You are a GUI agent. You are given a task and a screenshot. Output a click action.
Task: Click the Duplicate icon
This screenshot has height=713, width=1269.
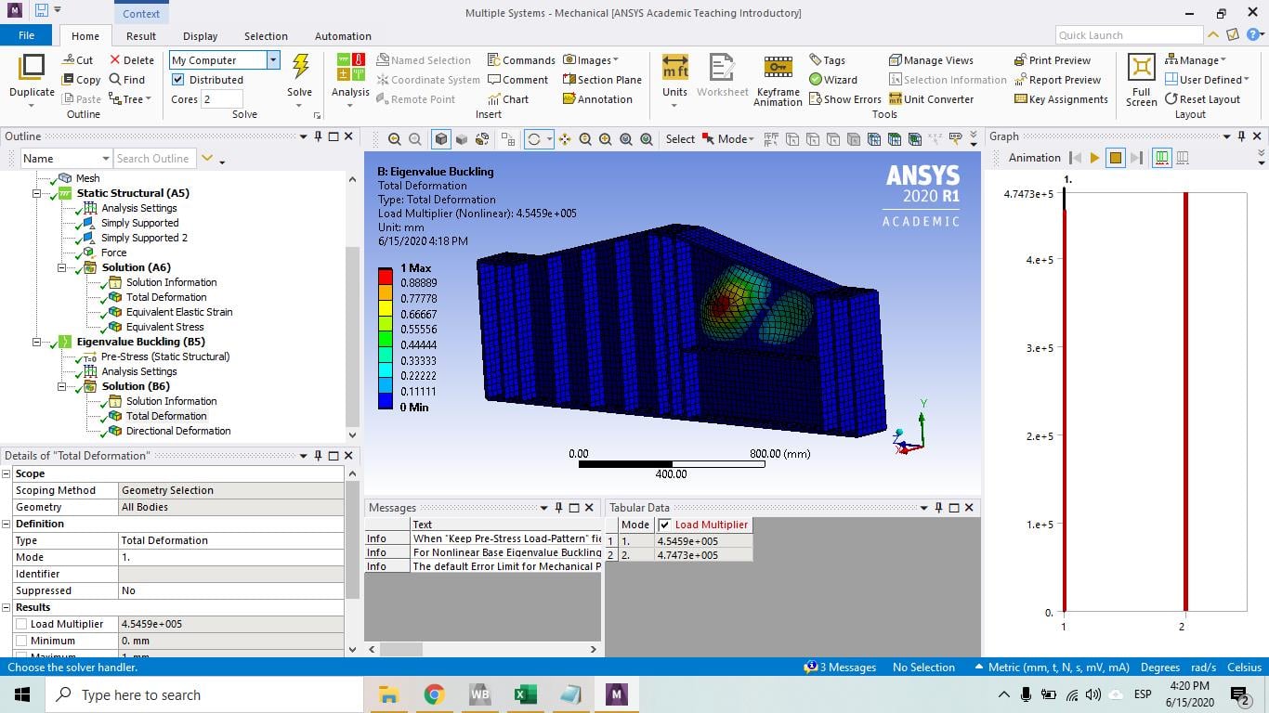click(x=32, y=75)
